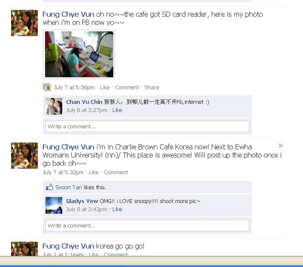Dismiss the Charlie Brown Cafe post with X
The height and width of the screenshot is (267, 303).
(x=281, y=145)
